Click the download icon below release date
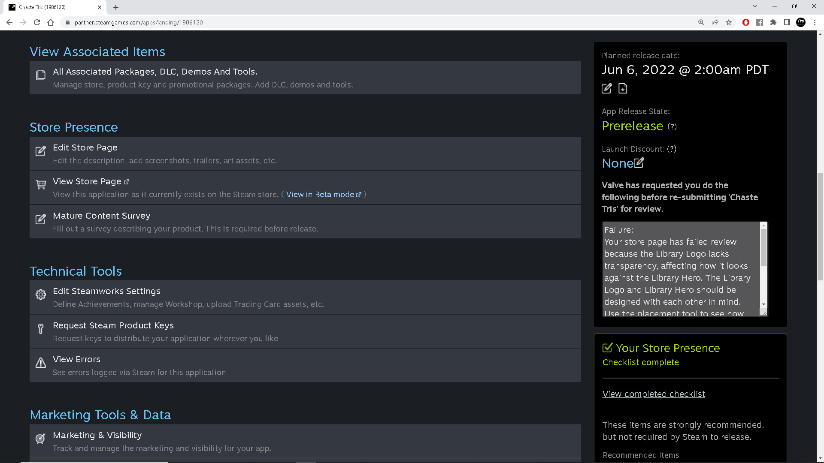Viewport: 824px width, 463px height. [x=623, y=89]
